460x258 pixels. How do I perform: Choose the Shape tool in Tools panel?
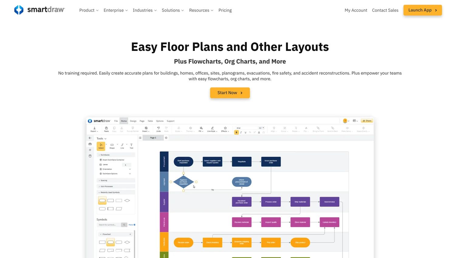[112, 146]
